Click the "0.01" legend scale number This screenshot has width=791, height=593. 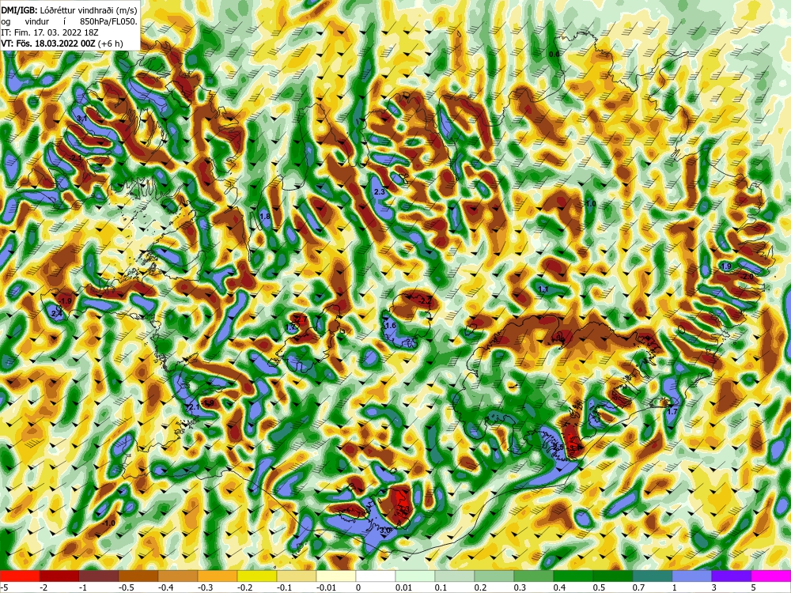click(x=404, y=587)
